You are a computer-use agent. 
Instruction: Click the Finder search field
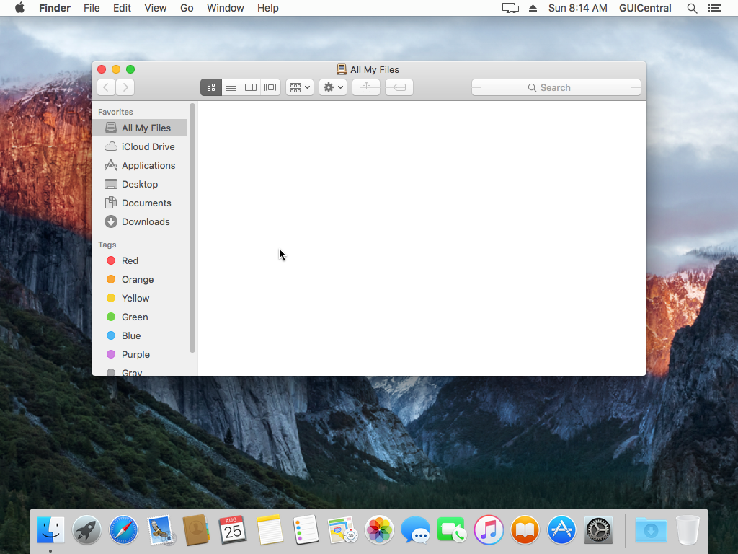tap(556, 87)
